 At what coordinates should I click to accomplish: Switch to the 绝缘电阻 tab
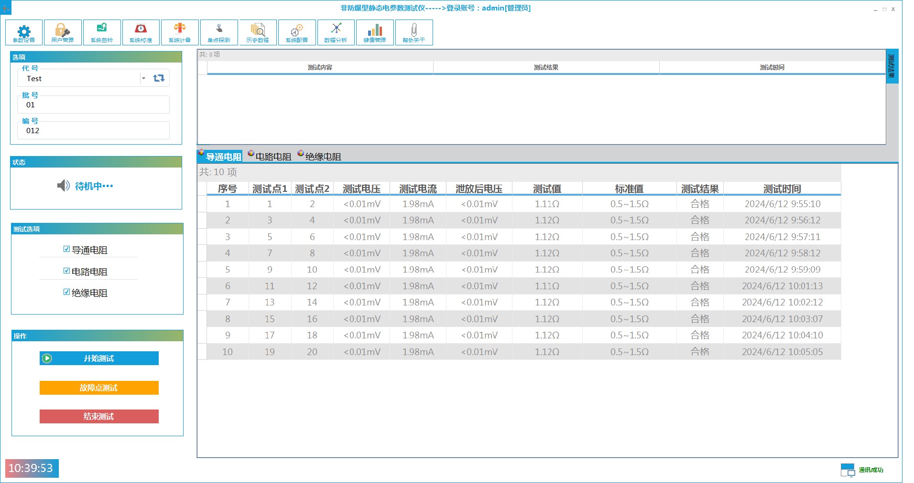pyautogui.click(x=320, y=157)
